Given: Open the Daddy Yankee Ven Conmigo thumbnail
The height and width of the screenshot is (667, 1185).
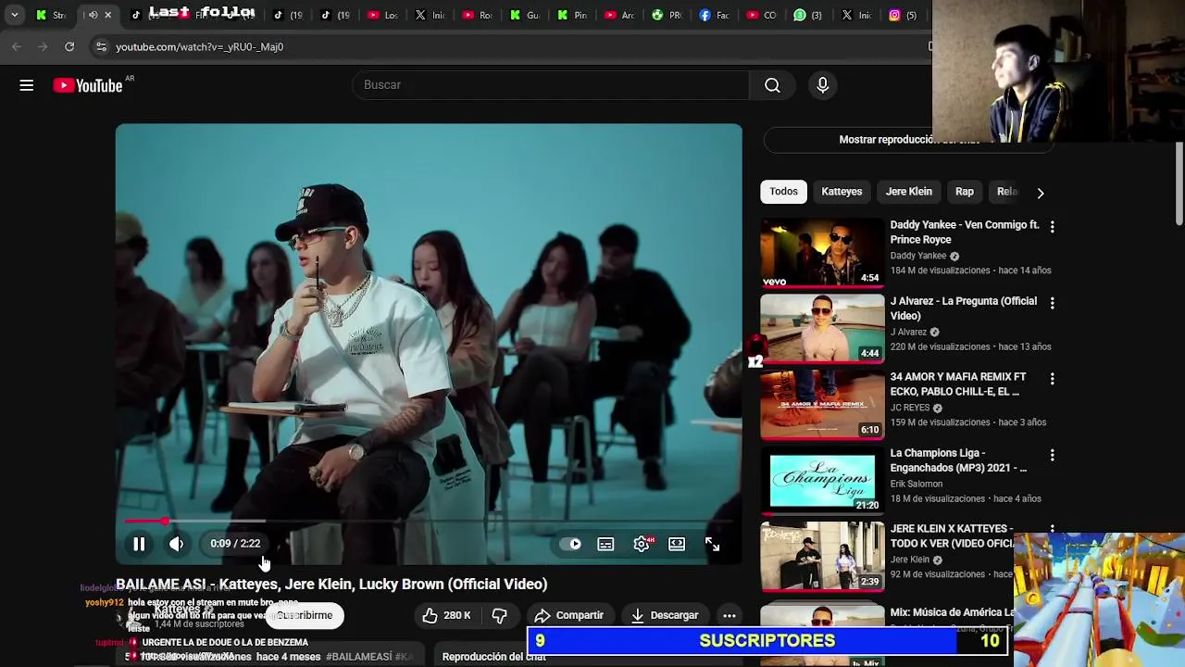Looking at the screenshot, I should pos(822,252).
